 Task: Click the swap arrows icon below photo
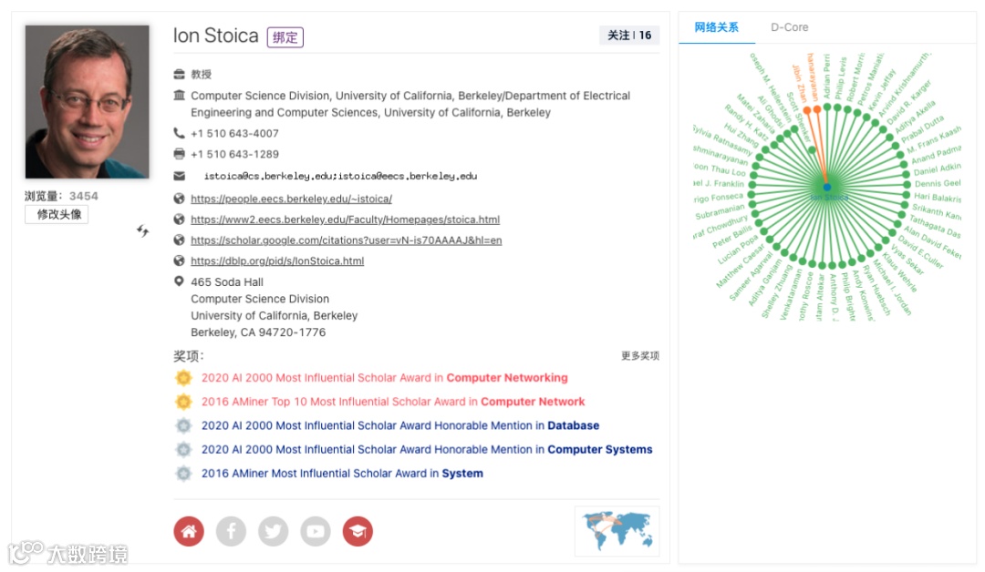(x=143, y=231)
